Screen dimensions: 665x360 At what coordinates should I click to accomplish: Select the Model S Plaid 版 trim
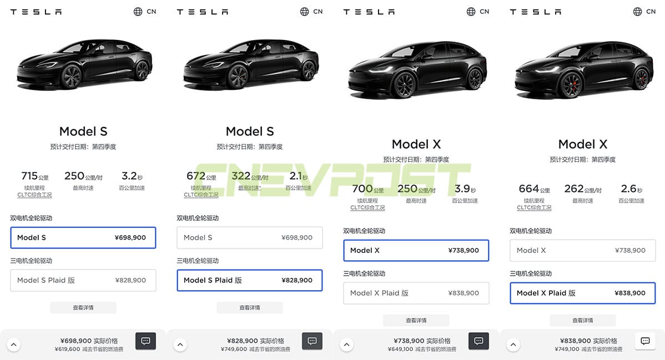point(249,280)
